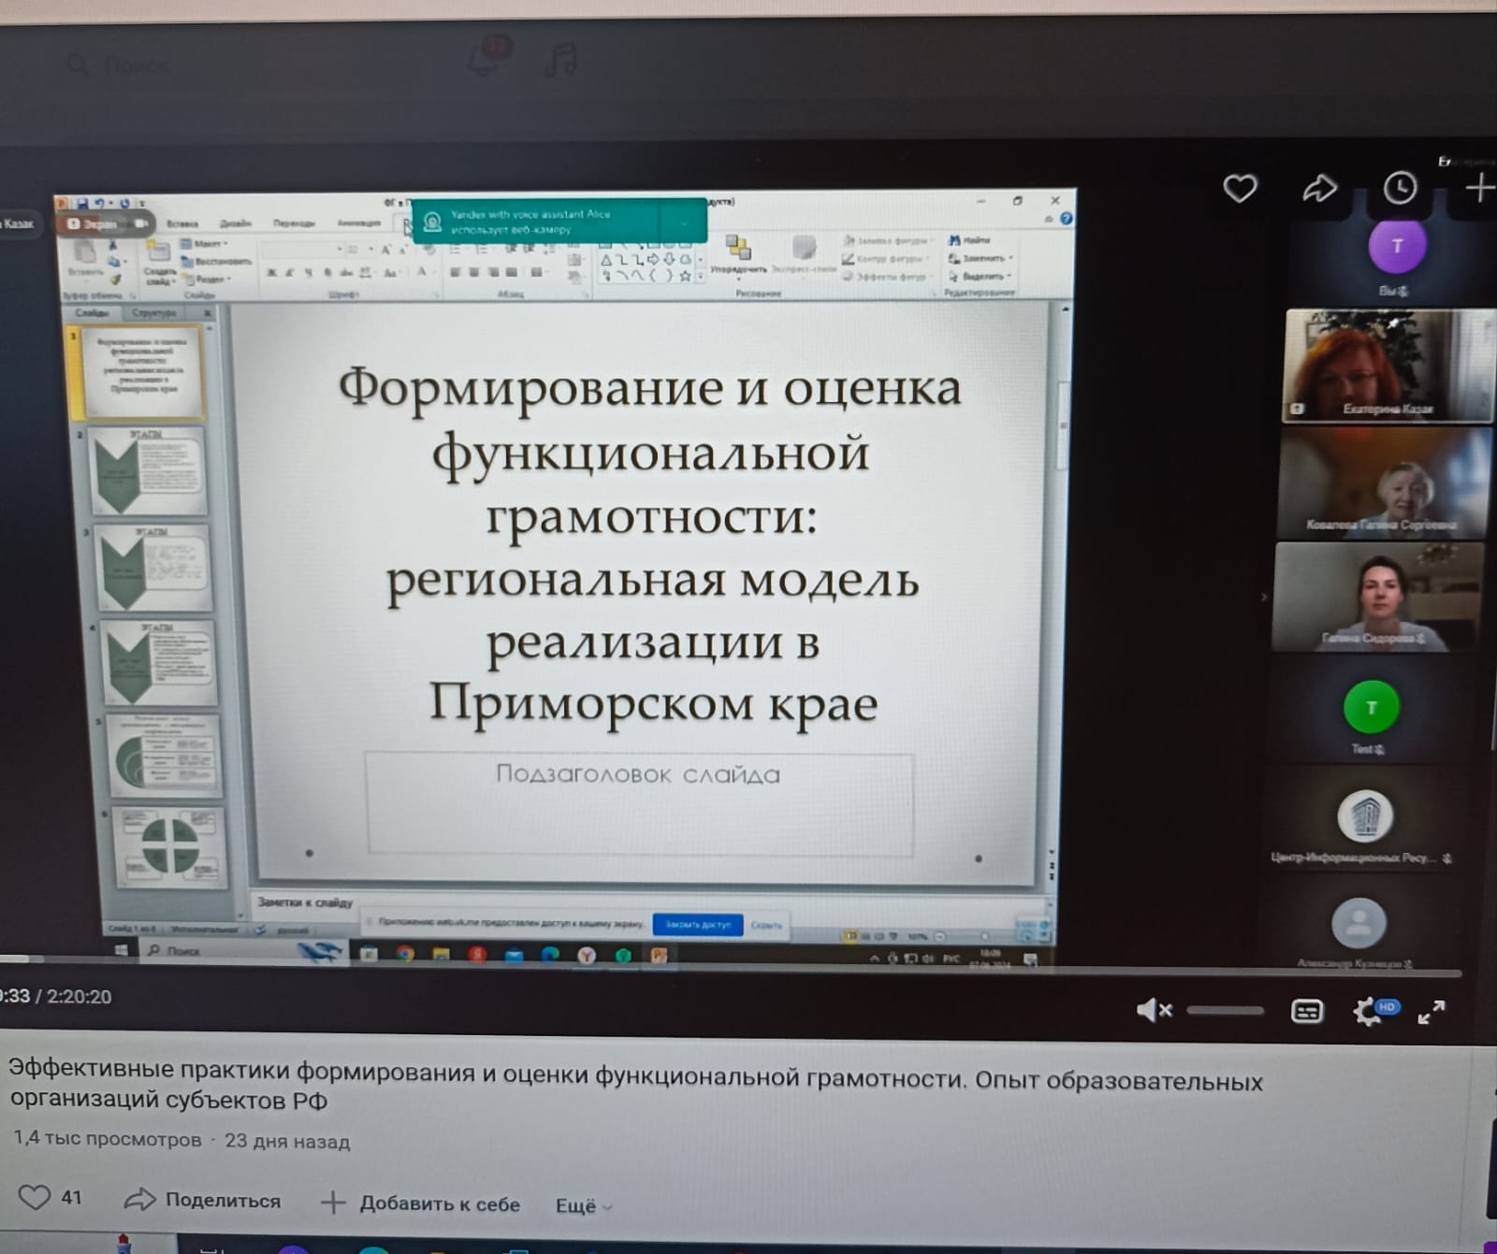Like the video using the overlay heart icon
The image size is (1497, 1254).
tap(1240, 189)
